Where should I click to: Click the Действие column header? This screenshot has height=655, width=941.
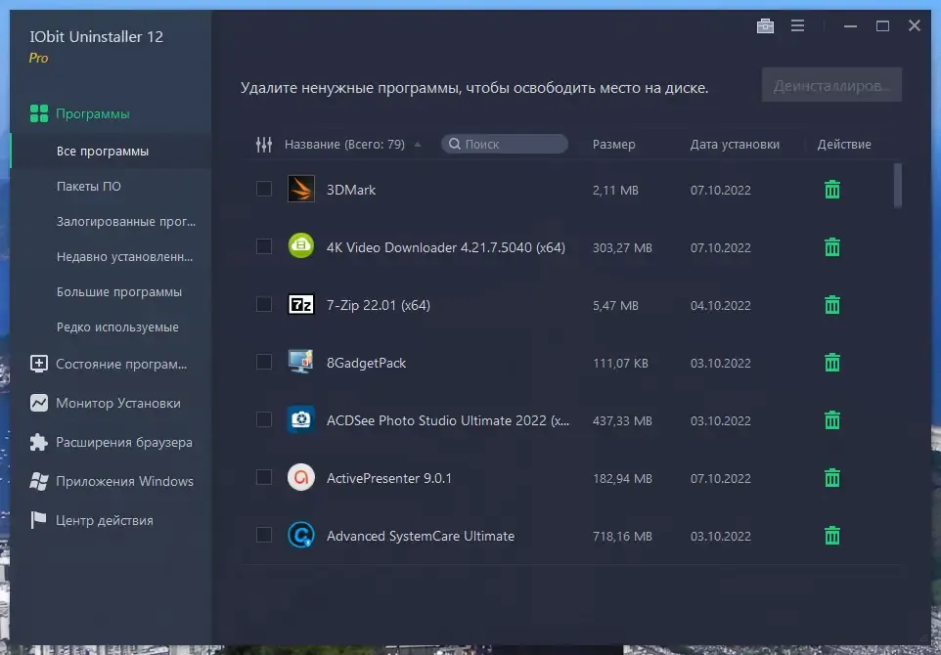pos(844,145)
